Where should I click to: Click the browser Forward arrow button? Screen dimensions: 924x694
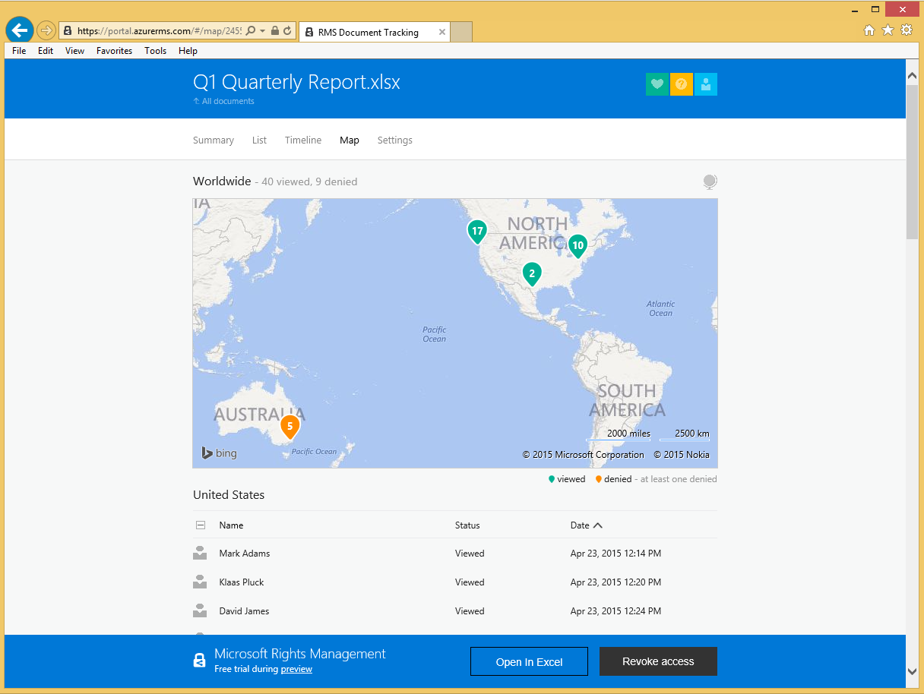tap(46, 30)
